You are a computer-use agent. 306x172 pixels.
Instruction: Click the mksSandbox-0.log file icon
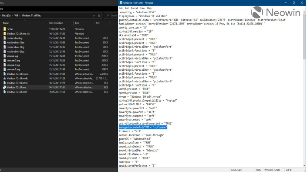[x=4, y=43]
